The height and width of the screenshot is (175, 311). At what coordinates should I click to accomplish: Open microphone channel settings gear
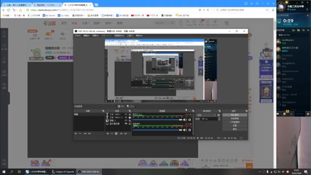click(190, 120)
